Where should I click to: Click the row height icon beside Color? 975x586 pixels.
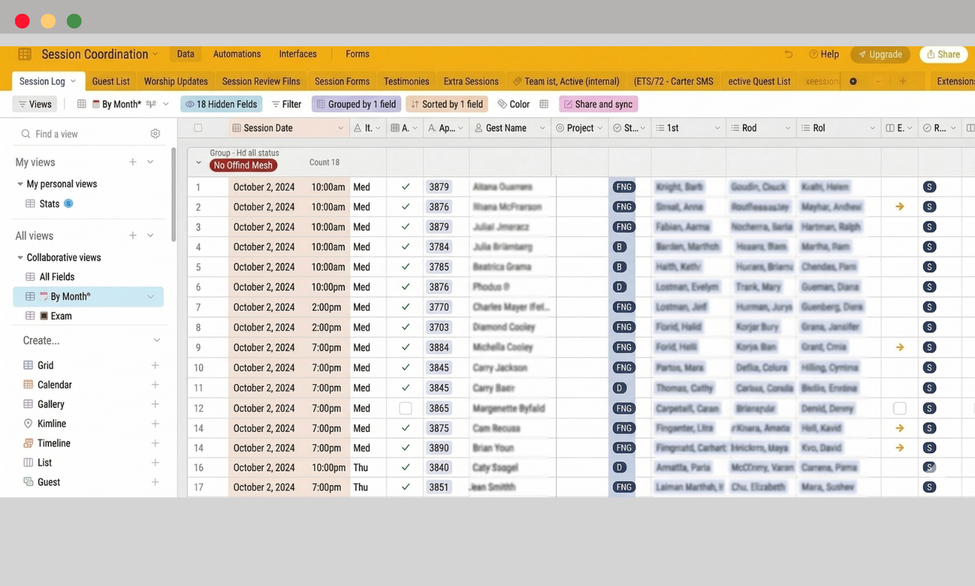click(544, 104)
